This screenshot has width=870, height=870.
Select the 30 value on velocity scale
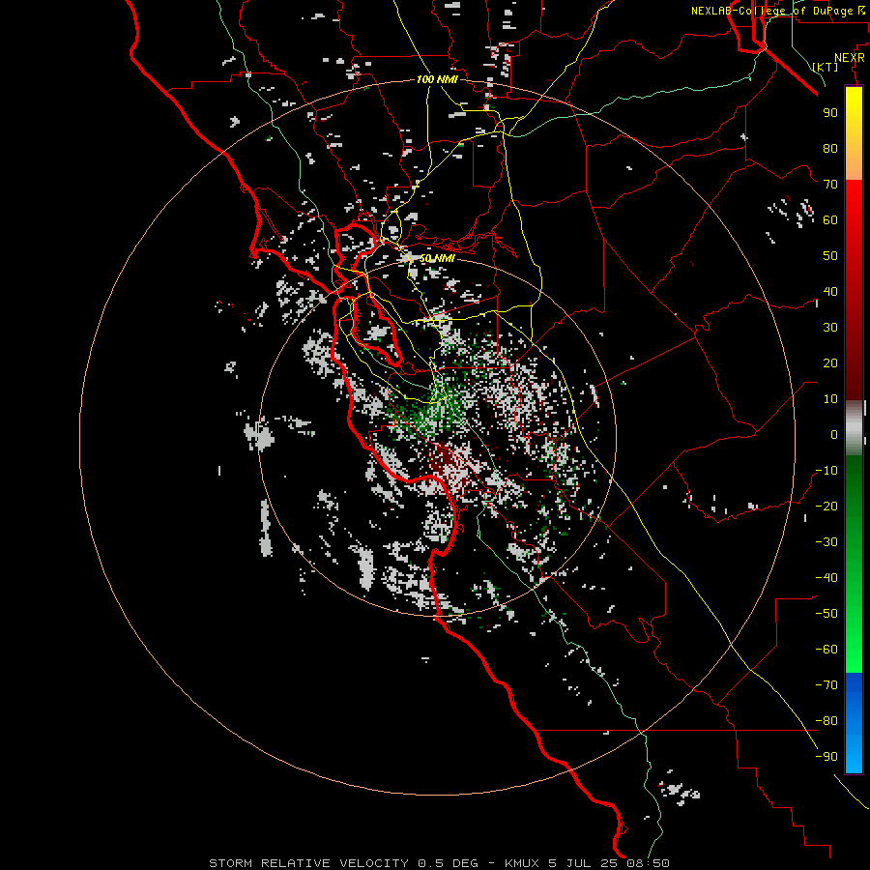click(x=830, y=328)
